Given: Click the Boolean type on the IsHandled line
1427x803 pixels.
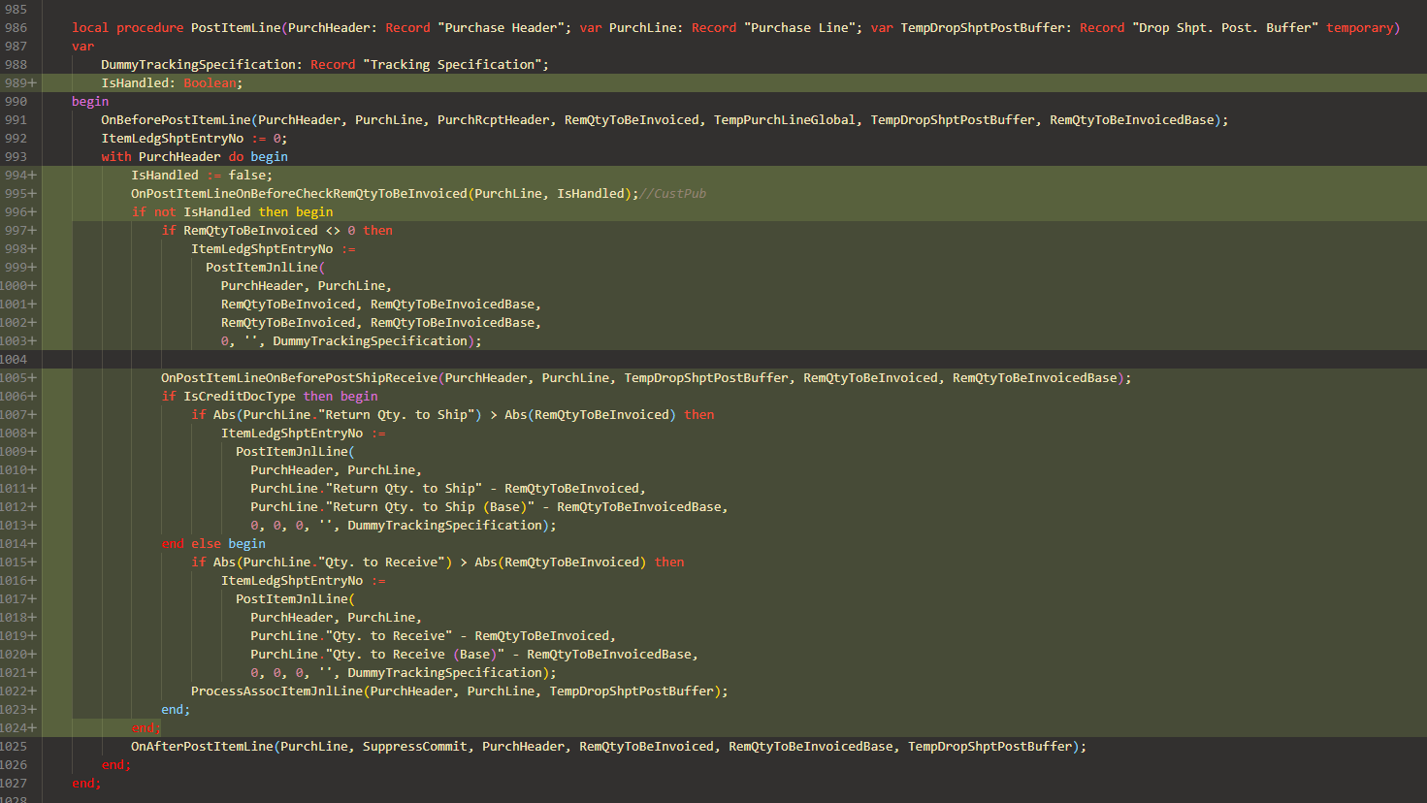Looking at the screenshot, I should point(210,82).
